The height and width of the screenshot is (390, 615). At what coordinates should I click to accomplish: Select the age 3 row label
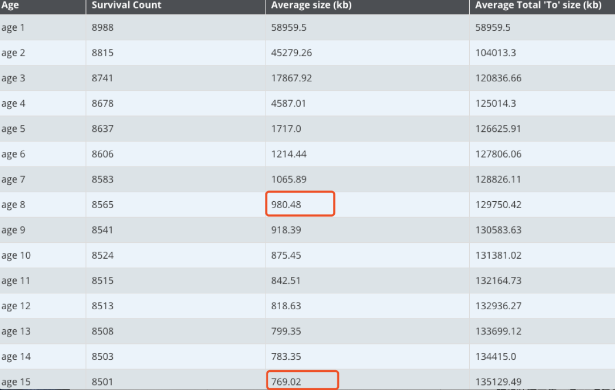pos(13,78)
